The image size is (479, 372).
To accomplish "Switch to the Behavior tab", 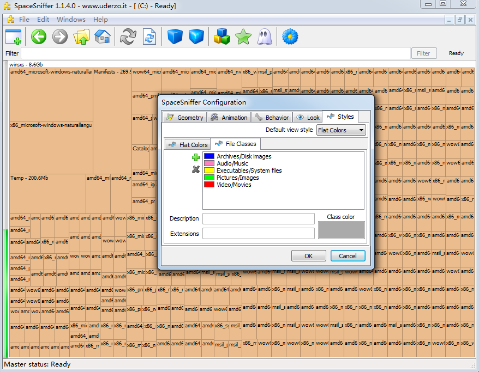I will 272,118.
